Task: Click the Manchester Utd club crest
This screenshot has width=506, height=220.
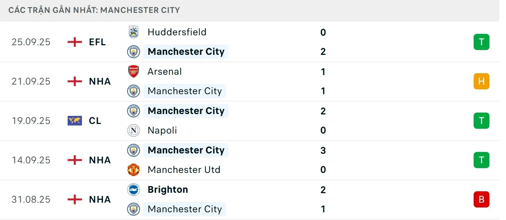Action: pyautogui.click(x=133, y=170)
